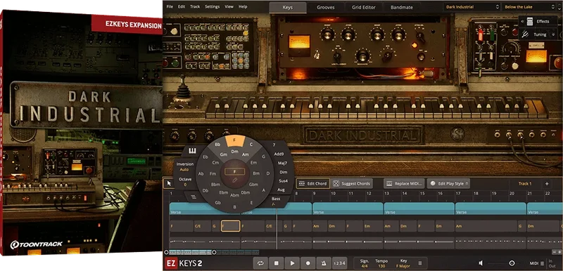Open the song settings menu icon beside Key
Screen dimensions: 563x271
[420, 263]
